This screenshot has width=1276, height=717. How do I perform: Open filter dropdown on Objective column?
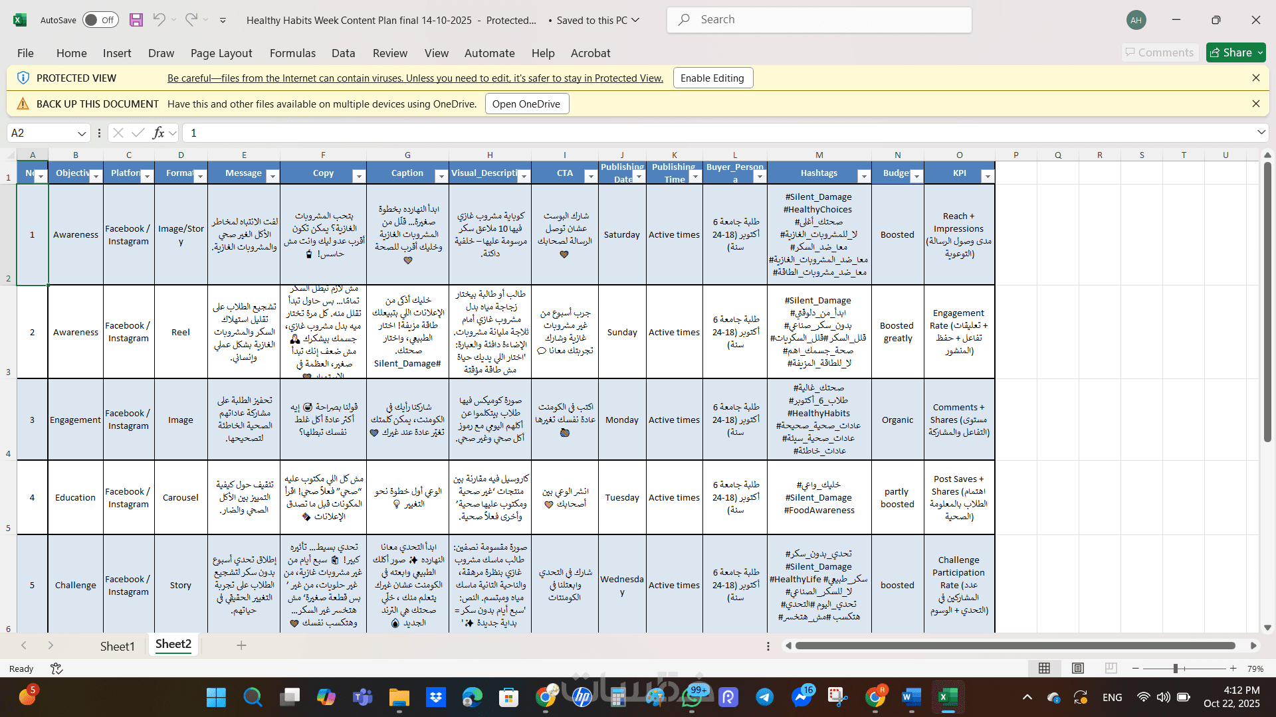[x=96, y=176]
